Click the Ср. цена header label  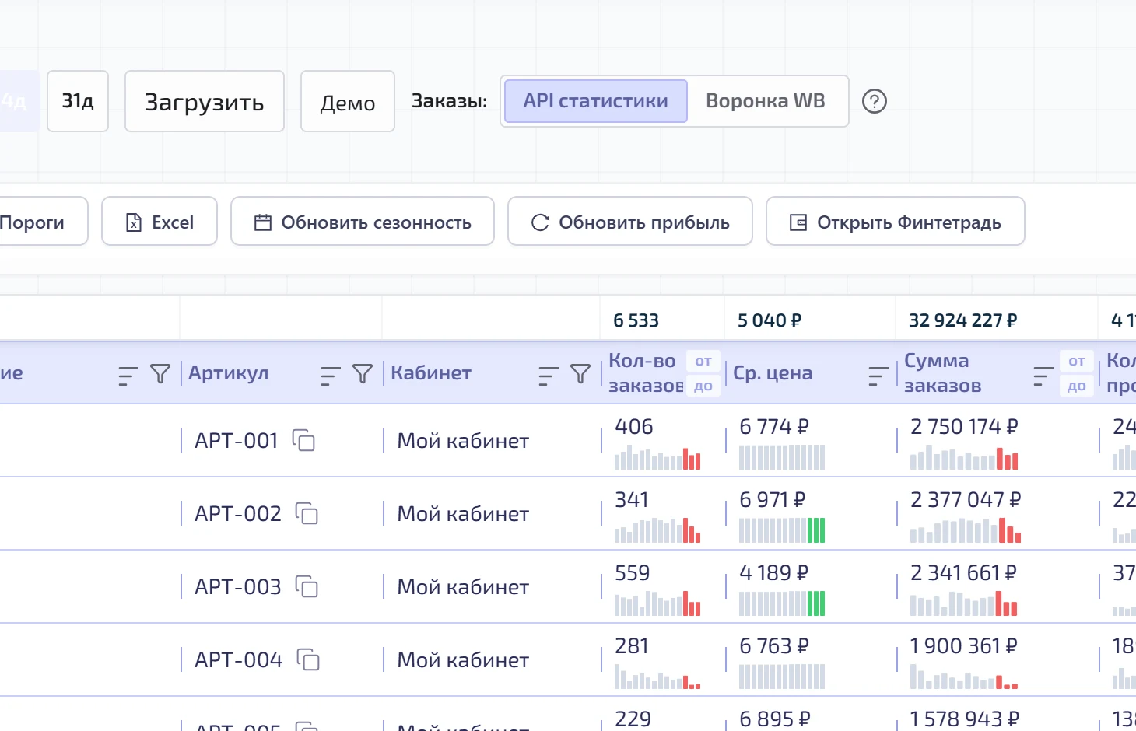[773, 373]
